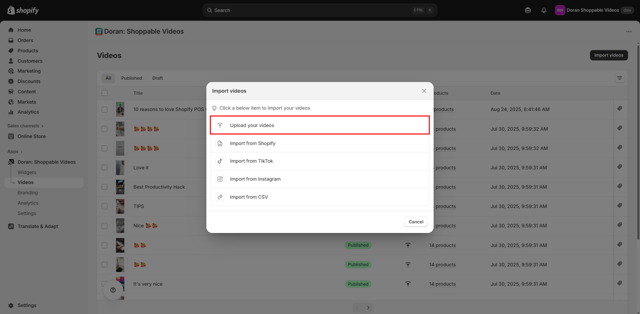Choose Import from TikTok
This screenshot has height=314, width=640.
(x=320, y=161)
